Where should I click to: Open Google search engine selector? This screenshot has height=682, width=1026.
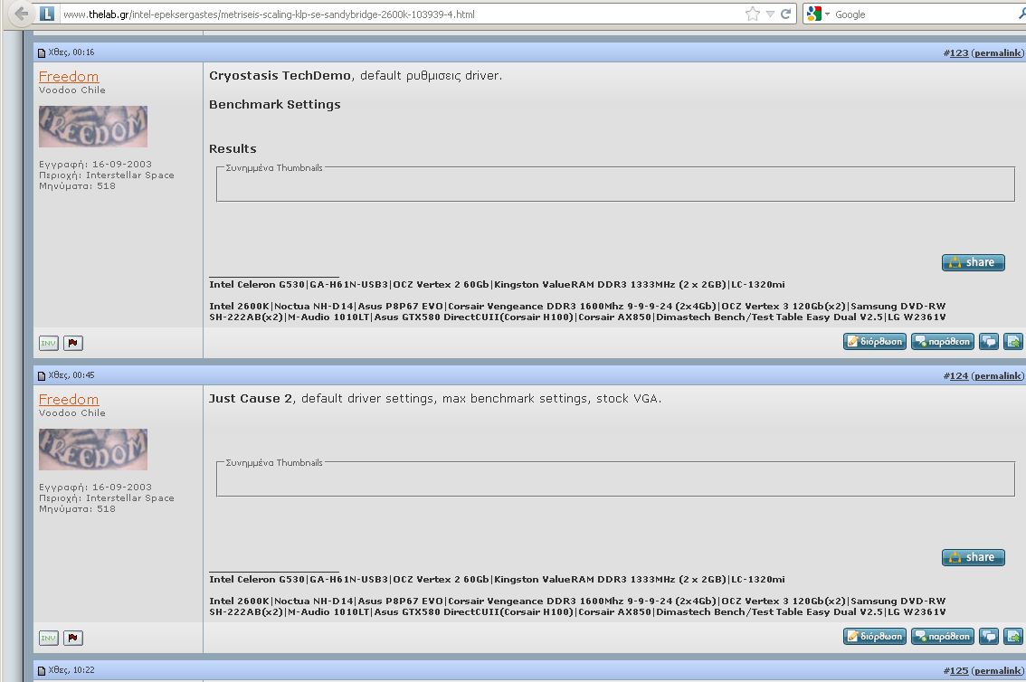(818, 14)
